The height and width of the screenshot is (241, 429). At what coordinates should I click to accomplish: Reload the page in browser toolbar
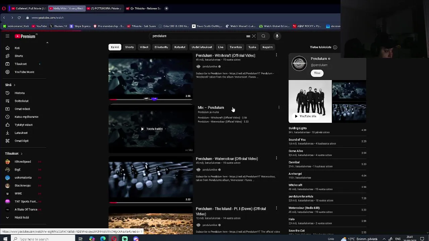pos(19,18)
